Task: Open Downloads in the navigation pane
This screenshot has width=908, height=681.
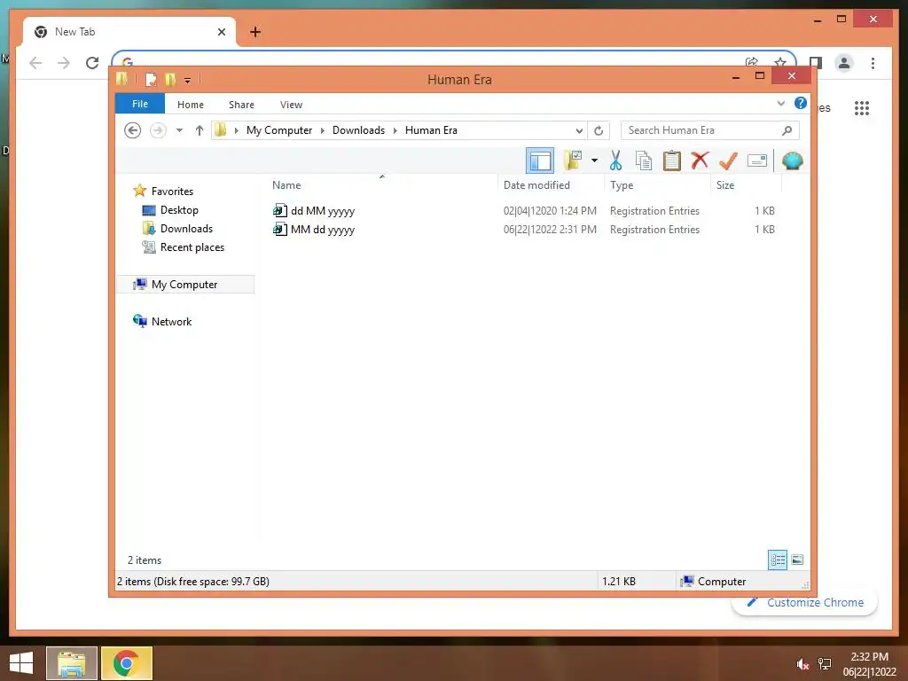Action: [x=177, y=228]
